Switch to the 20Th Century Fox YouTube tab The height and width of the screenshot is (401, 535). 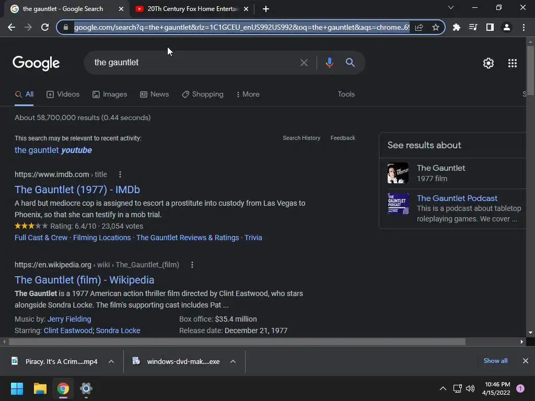192,9
